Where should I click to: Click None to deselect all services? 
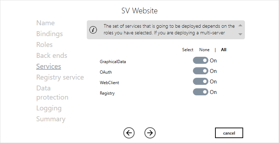pos(204,50)
